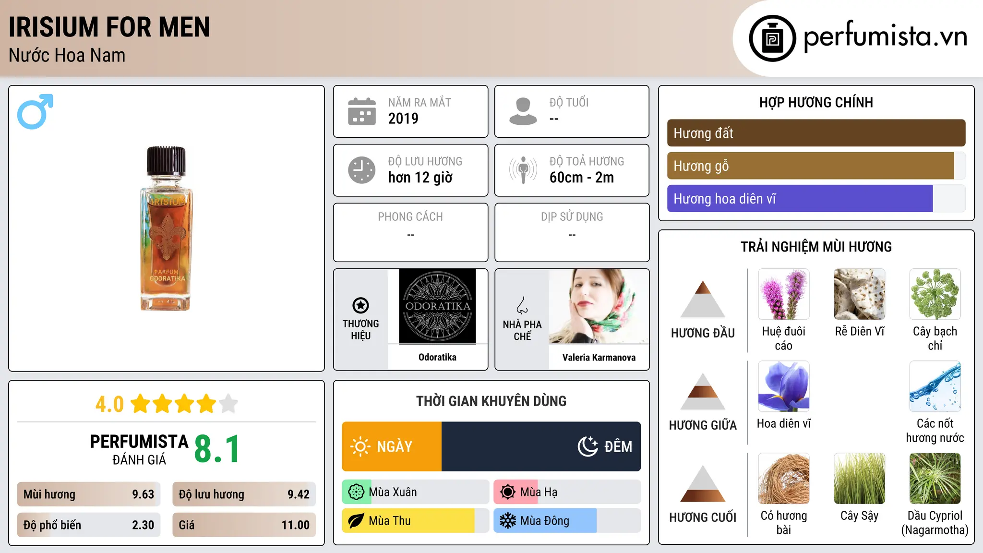Click the blue male gender symbol
The width and height of the screenshot is (983, 553).
point(35,111)
